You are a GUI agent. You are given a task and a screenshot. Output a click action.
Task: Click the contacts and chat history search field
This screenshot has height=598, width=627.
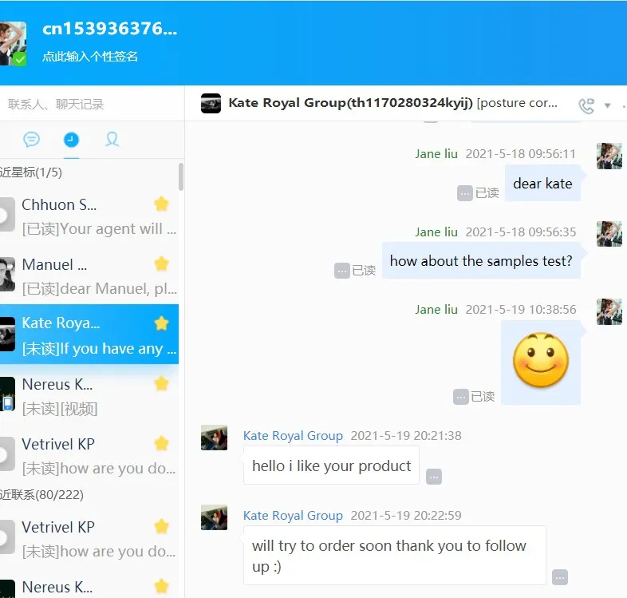(x=92, y=105)
